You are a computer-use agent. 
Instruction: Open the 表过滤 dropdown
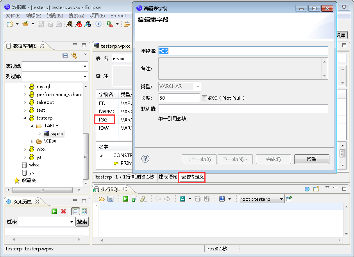(85, 66)
